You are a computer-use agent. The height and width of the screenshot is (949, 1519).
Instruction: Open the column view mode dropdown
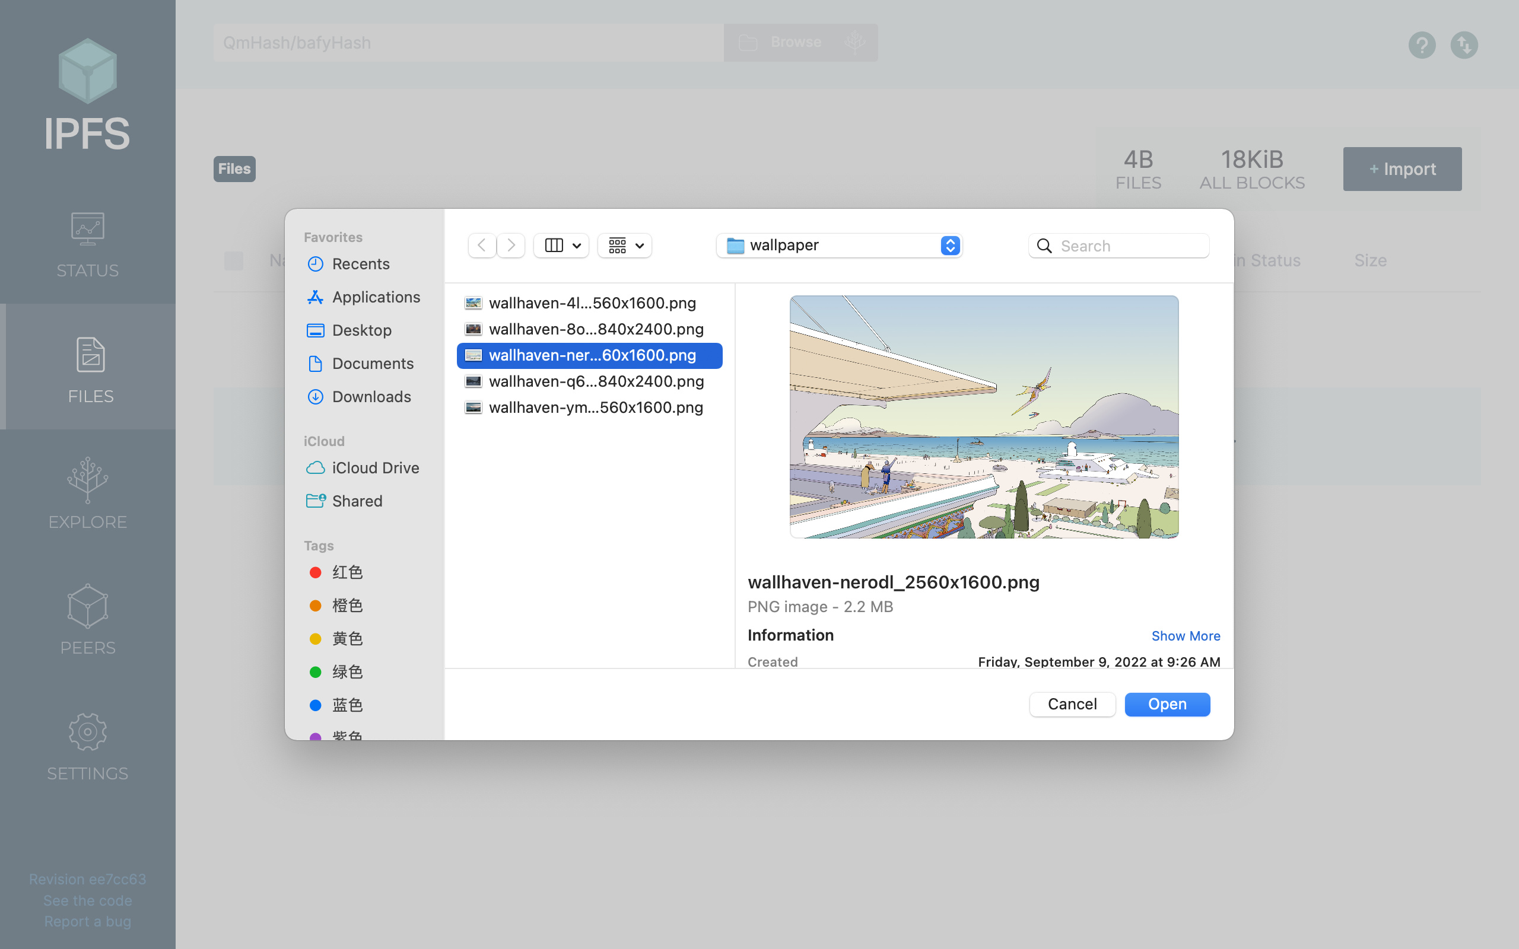click(x=561, y=246)
